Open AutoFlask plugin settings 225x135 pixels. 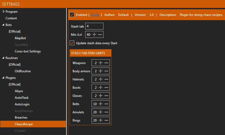pos(22,98)
